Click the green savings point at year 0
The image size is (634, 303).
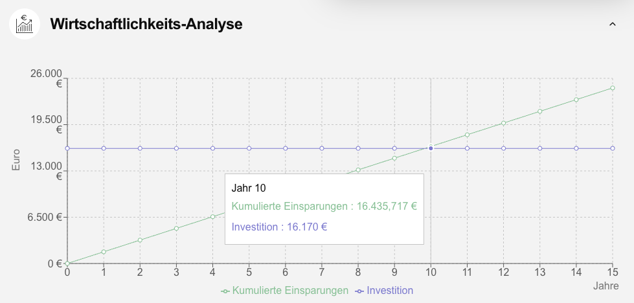point(67,264)
